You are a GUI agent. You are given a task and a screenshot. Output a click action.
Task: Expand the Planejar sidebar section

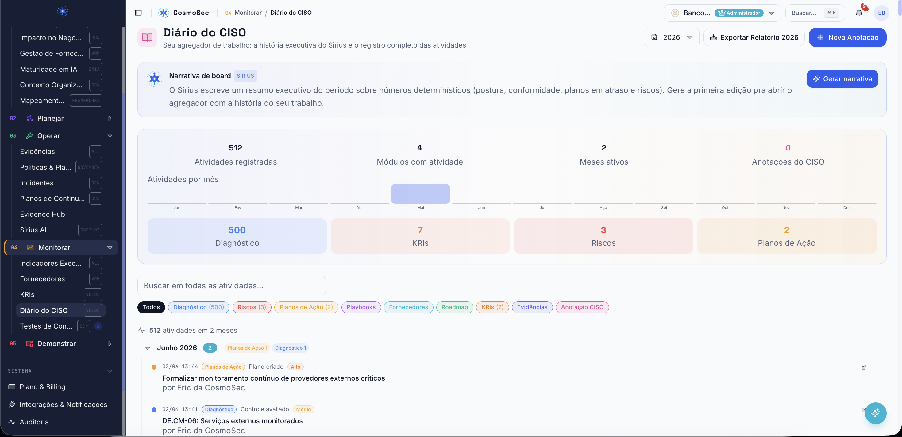coord(61,118)
